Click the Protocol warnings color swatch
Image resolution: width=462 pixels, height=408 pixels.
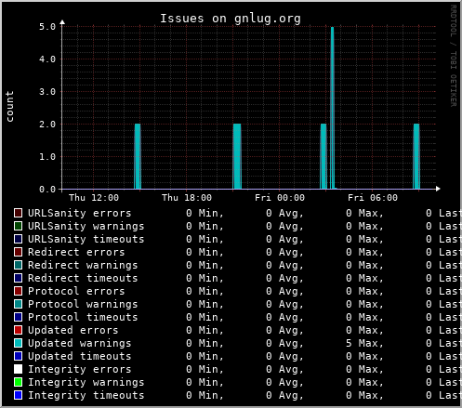tap(18, 304)
